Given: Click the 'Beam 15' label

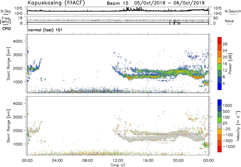Looking at the screenshot, I should [x=117, y=3].
